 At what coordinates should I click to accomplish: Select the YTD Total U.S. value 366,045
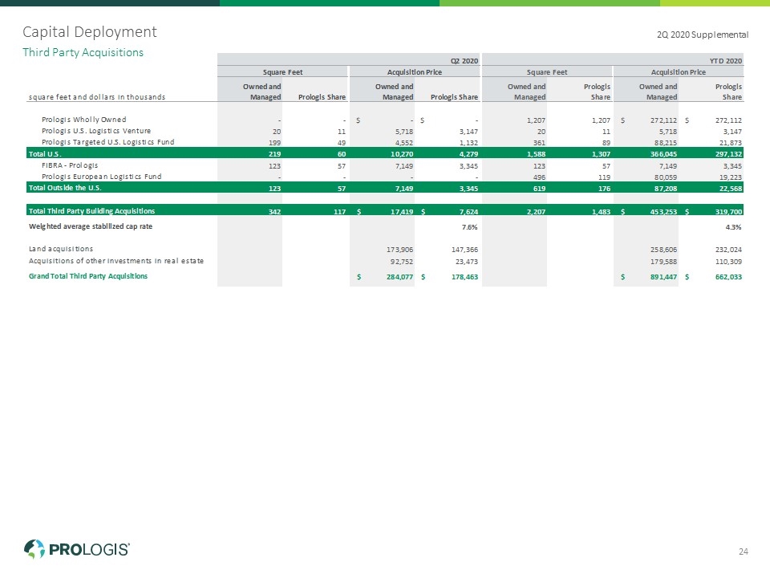(x=663, y=154)
